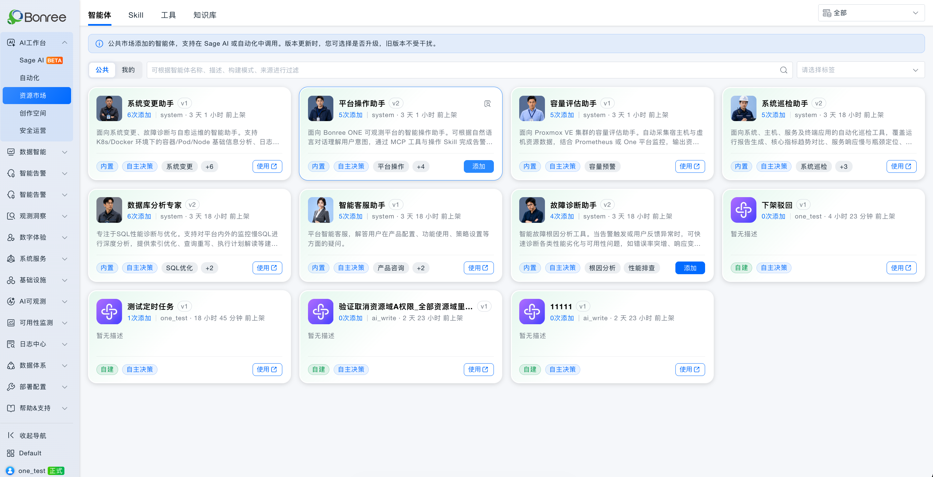This screenshot has width=933, height=477.
Task: Expand the 观测洞察 menu chevron
Action: [64, 216]
